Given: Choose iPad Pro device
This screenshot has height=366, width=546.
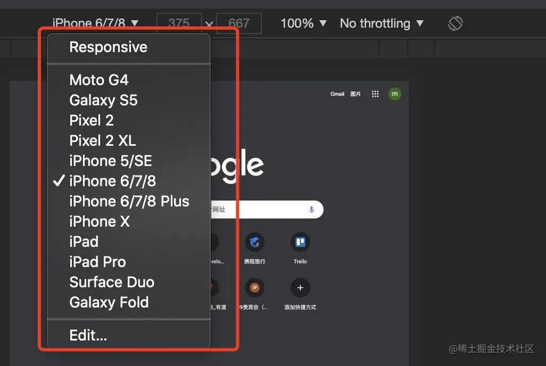Looking at the screenshot, I should click(x=128, y=262).
